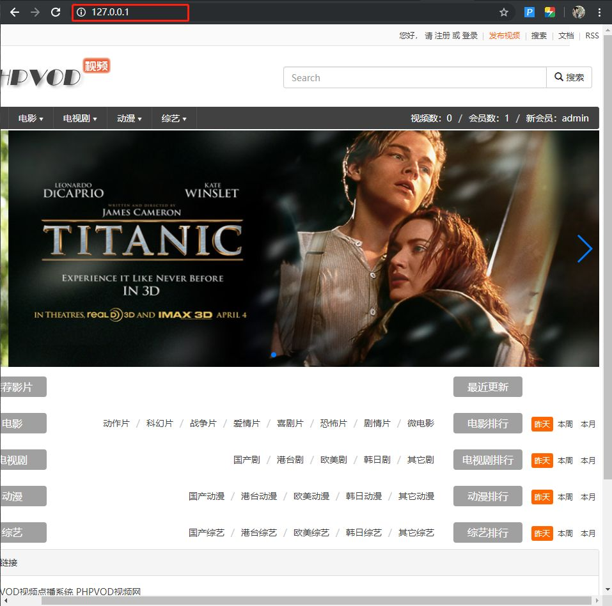This screenshot has width=612, height=606.
Task: Open the 欧美动漫 category link
Action: (x=311, y=496)
